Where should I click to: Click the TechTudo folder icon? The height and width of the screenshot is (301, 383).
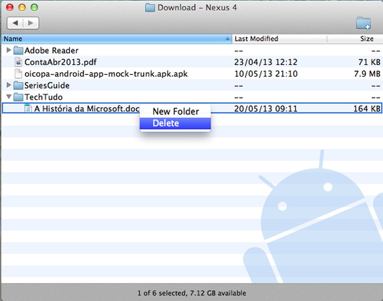coord(18,97)
